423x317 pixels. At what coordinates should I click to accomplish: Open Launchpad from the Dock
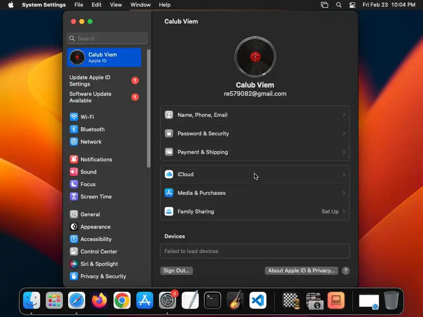(54, 300)
